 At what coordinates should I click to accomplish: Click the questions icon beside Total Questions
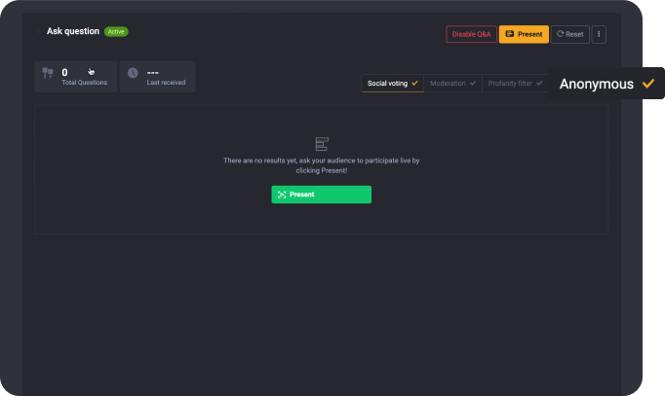tap(48, 73)
